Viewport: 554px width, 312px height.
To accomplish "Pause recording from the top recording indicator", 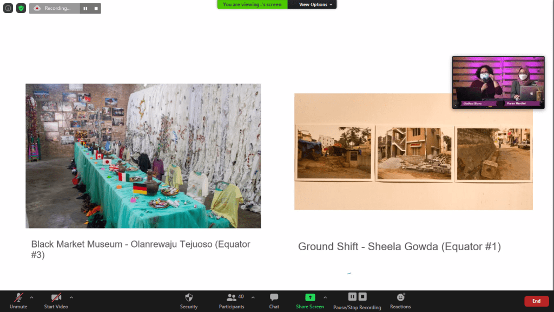I will [85, 8].
